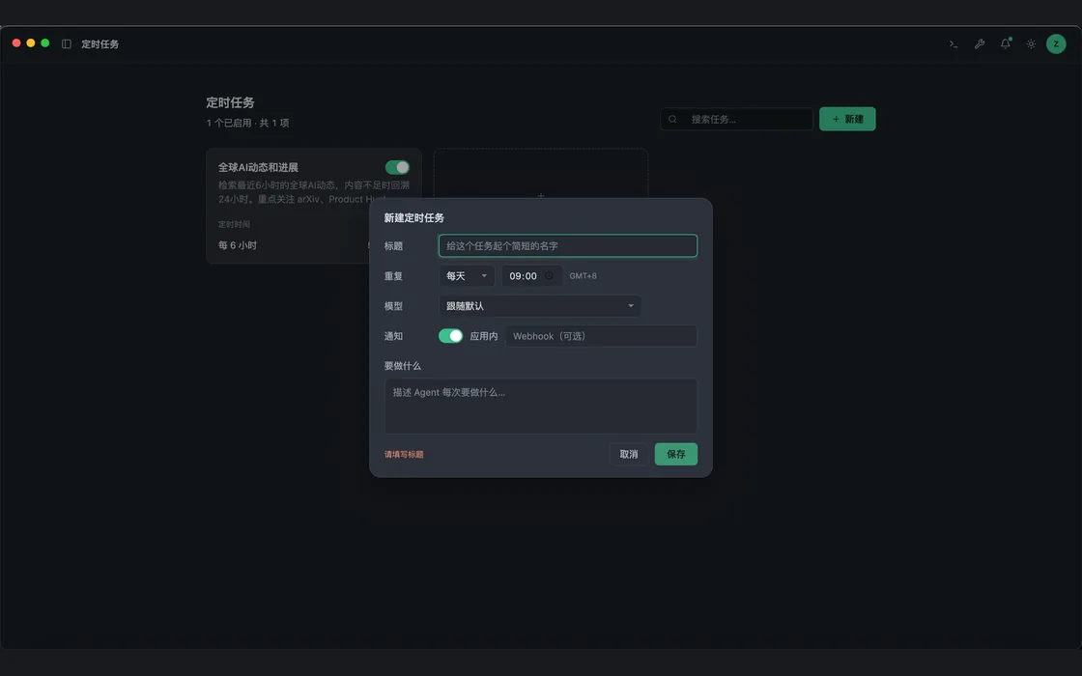The width and height of the screenshot is (1082, 676).
Task: Click the 取消 button
Action: pos(628,454)
